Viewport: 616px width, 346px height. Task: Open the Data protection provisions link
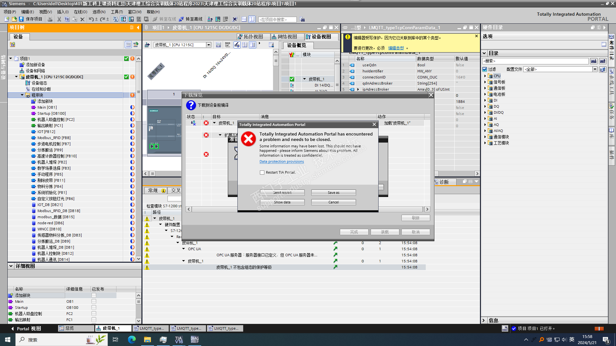(281, 161)
